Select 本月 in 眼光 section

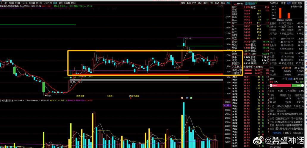point(295,79)
